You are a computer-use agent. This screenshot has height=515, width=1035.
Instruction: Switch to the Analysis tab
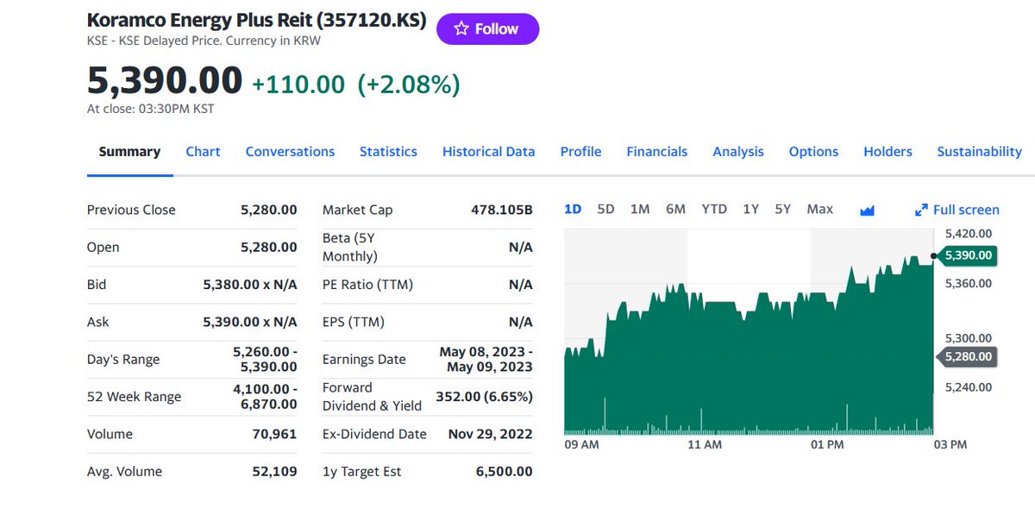pos(737,151)
